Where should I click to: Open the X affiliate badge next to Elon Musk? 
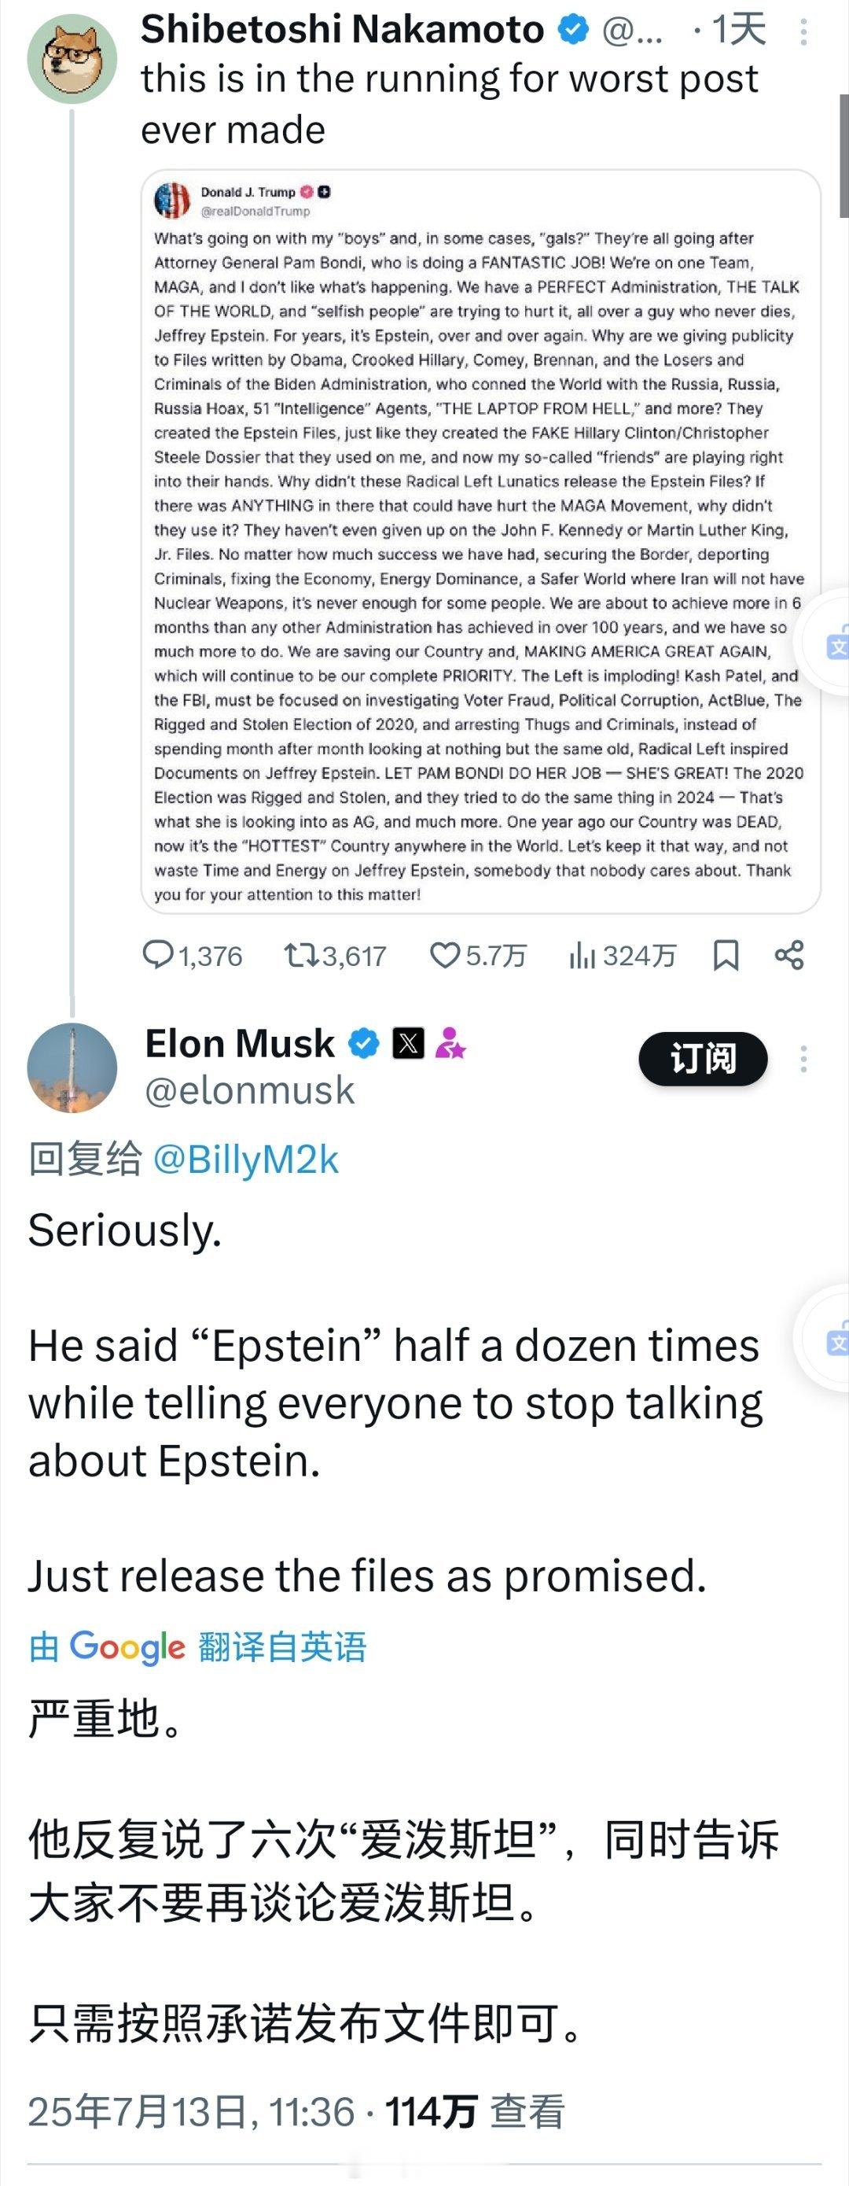(408, 1043)
